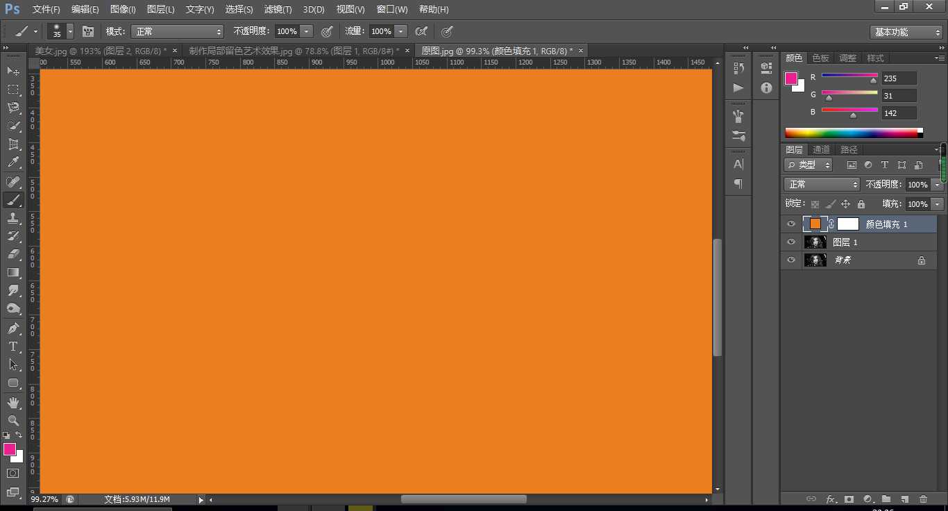Open the layer 填充 dropdown arrow

(938, 204)
